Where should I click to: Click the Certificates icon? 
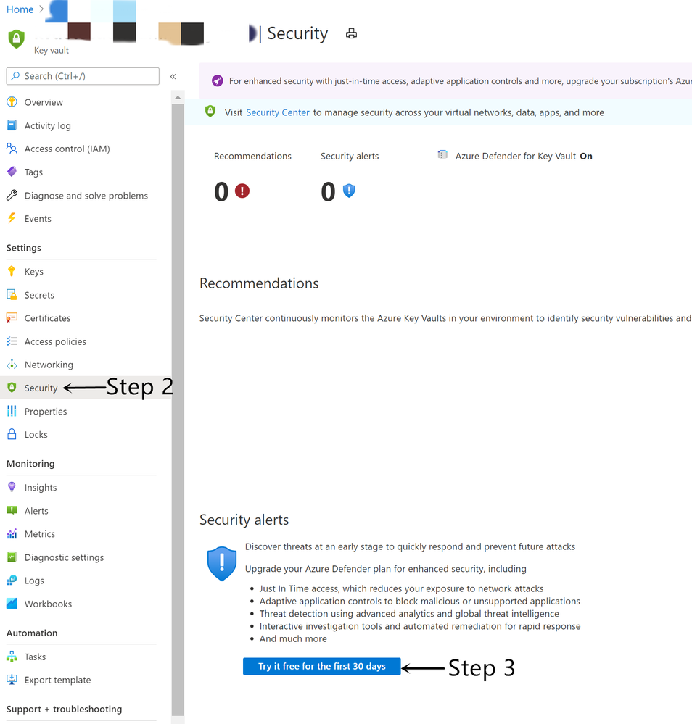[12, 318]
